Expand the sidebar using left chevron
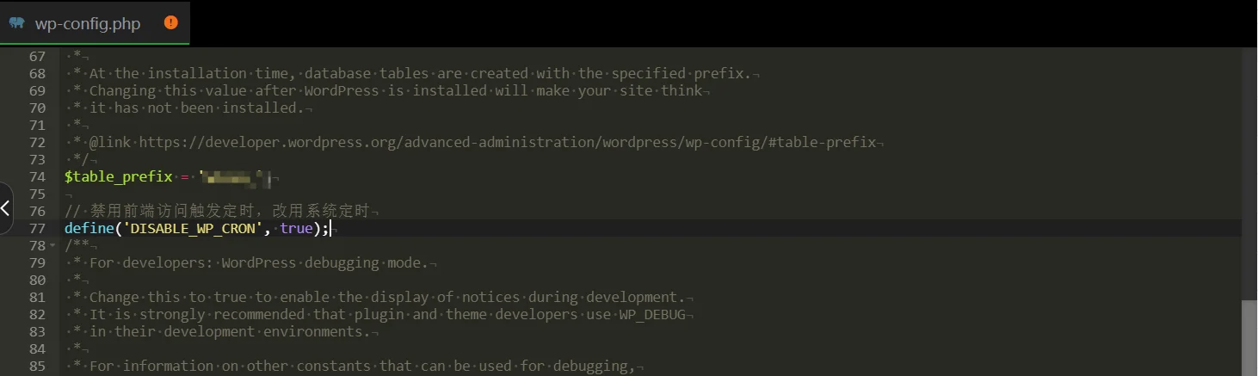Image resolution: width=1258 pixels, height=376 pixels. [5, 207]
